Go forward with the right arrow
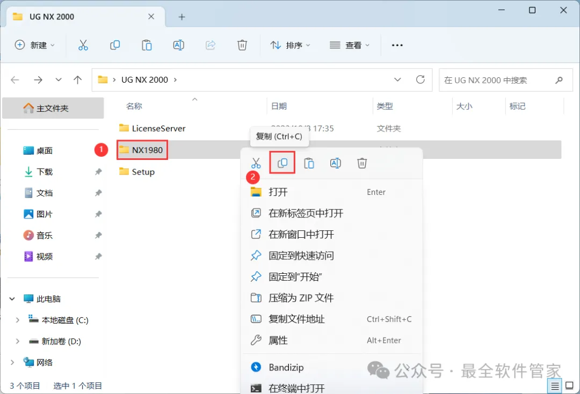Screen dimensions: 580x394 pos(38,80)
